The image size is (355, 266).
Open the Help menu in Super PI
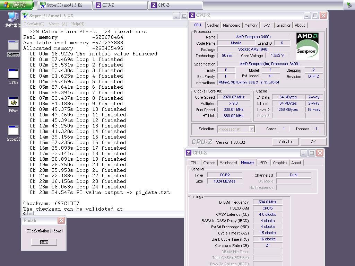point(77,24)
